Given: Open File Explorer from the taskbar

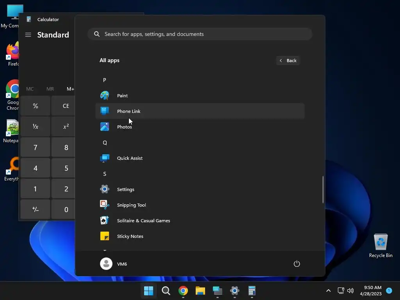Looking at the screenshot, I should point(200,291).
